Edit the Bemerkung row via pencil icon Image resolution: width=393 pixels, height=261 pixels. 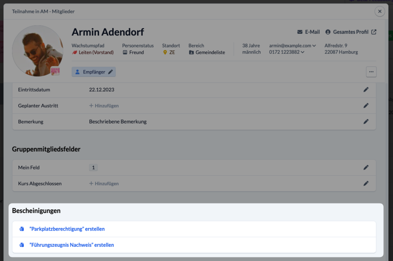pyautogui.click(x=366, y=122)
